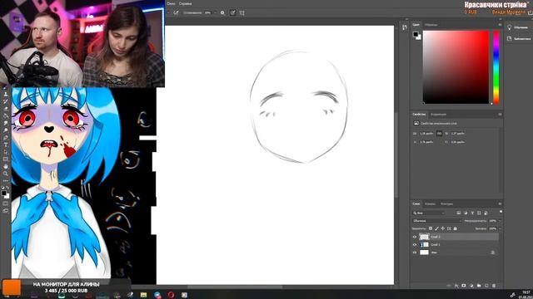Select the Blur tool
Image resolution: width=533 pixels, height=299 pixels.
6,123
